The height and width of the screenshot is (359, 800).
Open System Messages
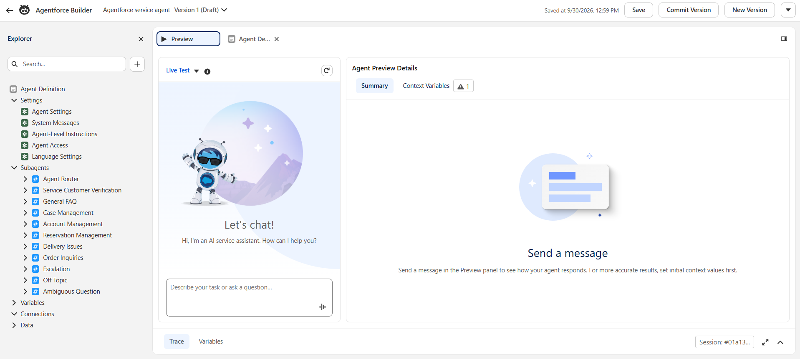55,123
